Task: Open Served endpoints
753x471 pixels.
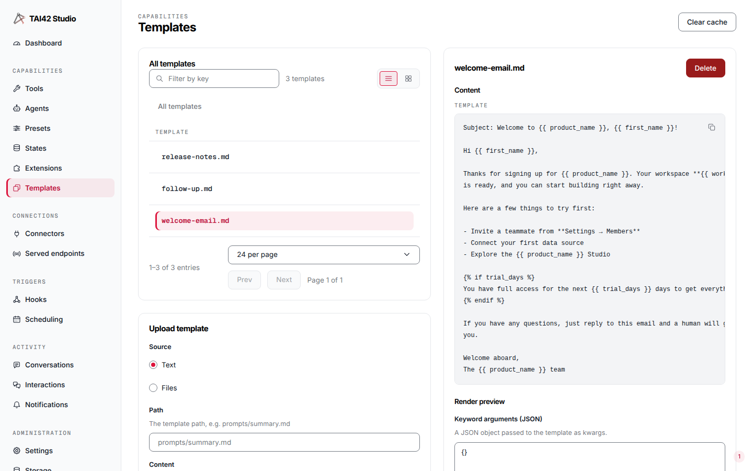Action: [x=61, y=254]
